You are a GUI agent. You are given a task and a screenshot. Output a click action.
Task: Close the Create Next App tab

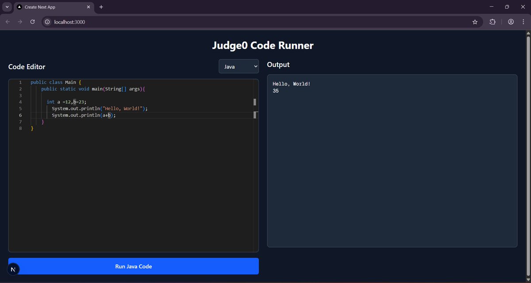pyautogui.click(x=88, y=7)
